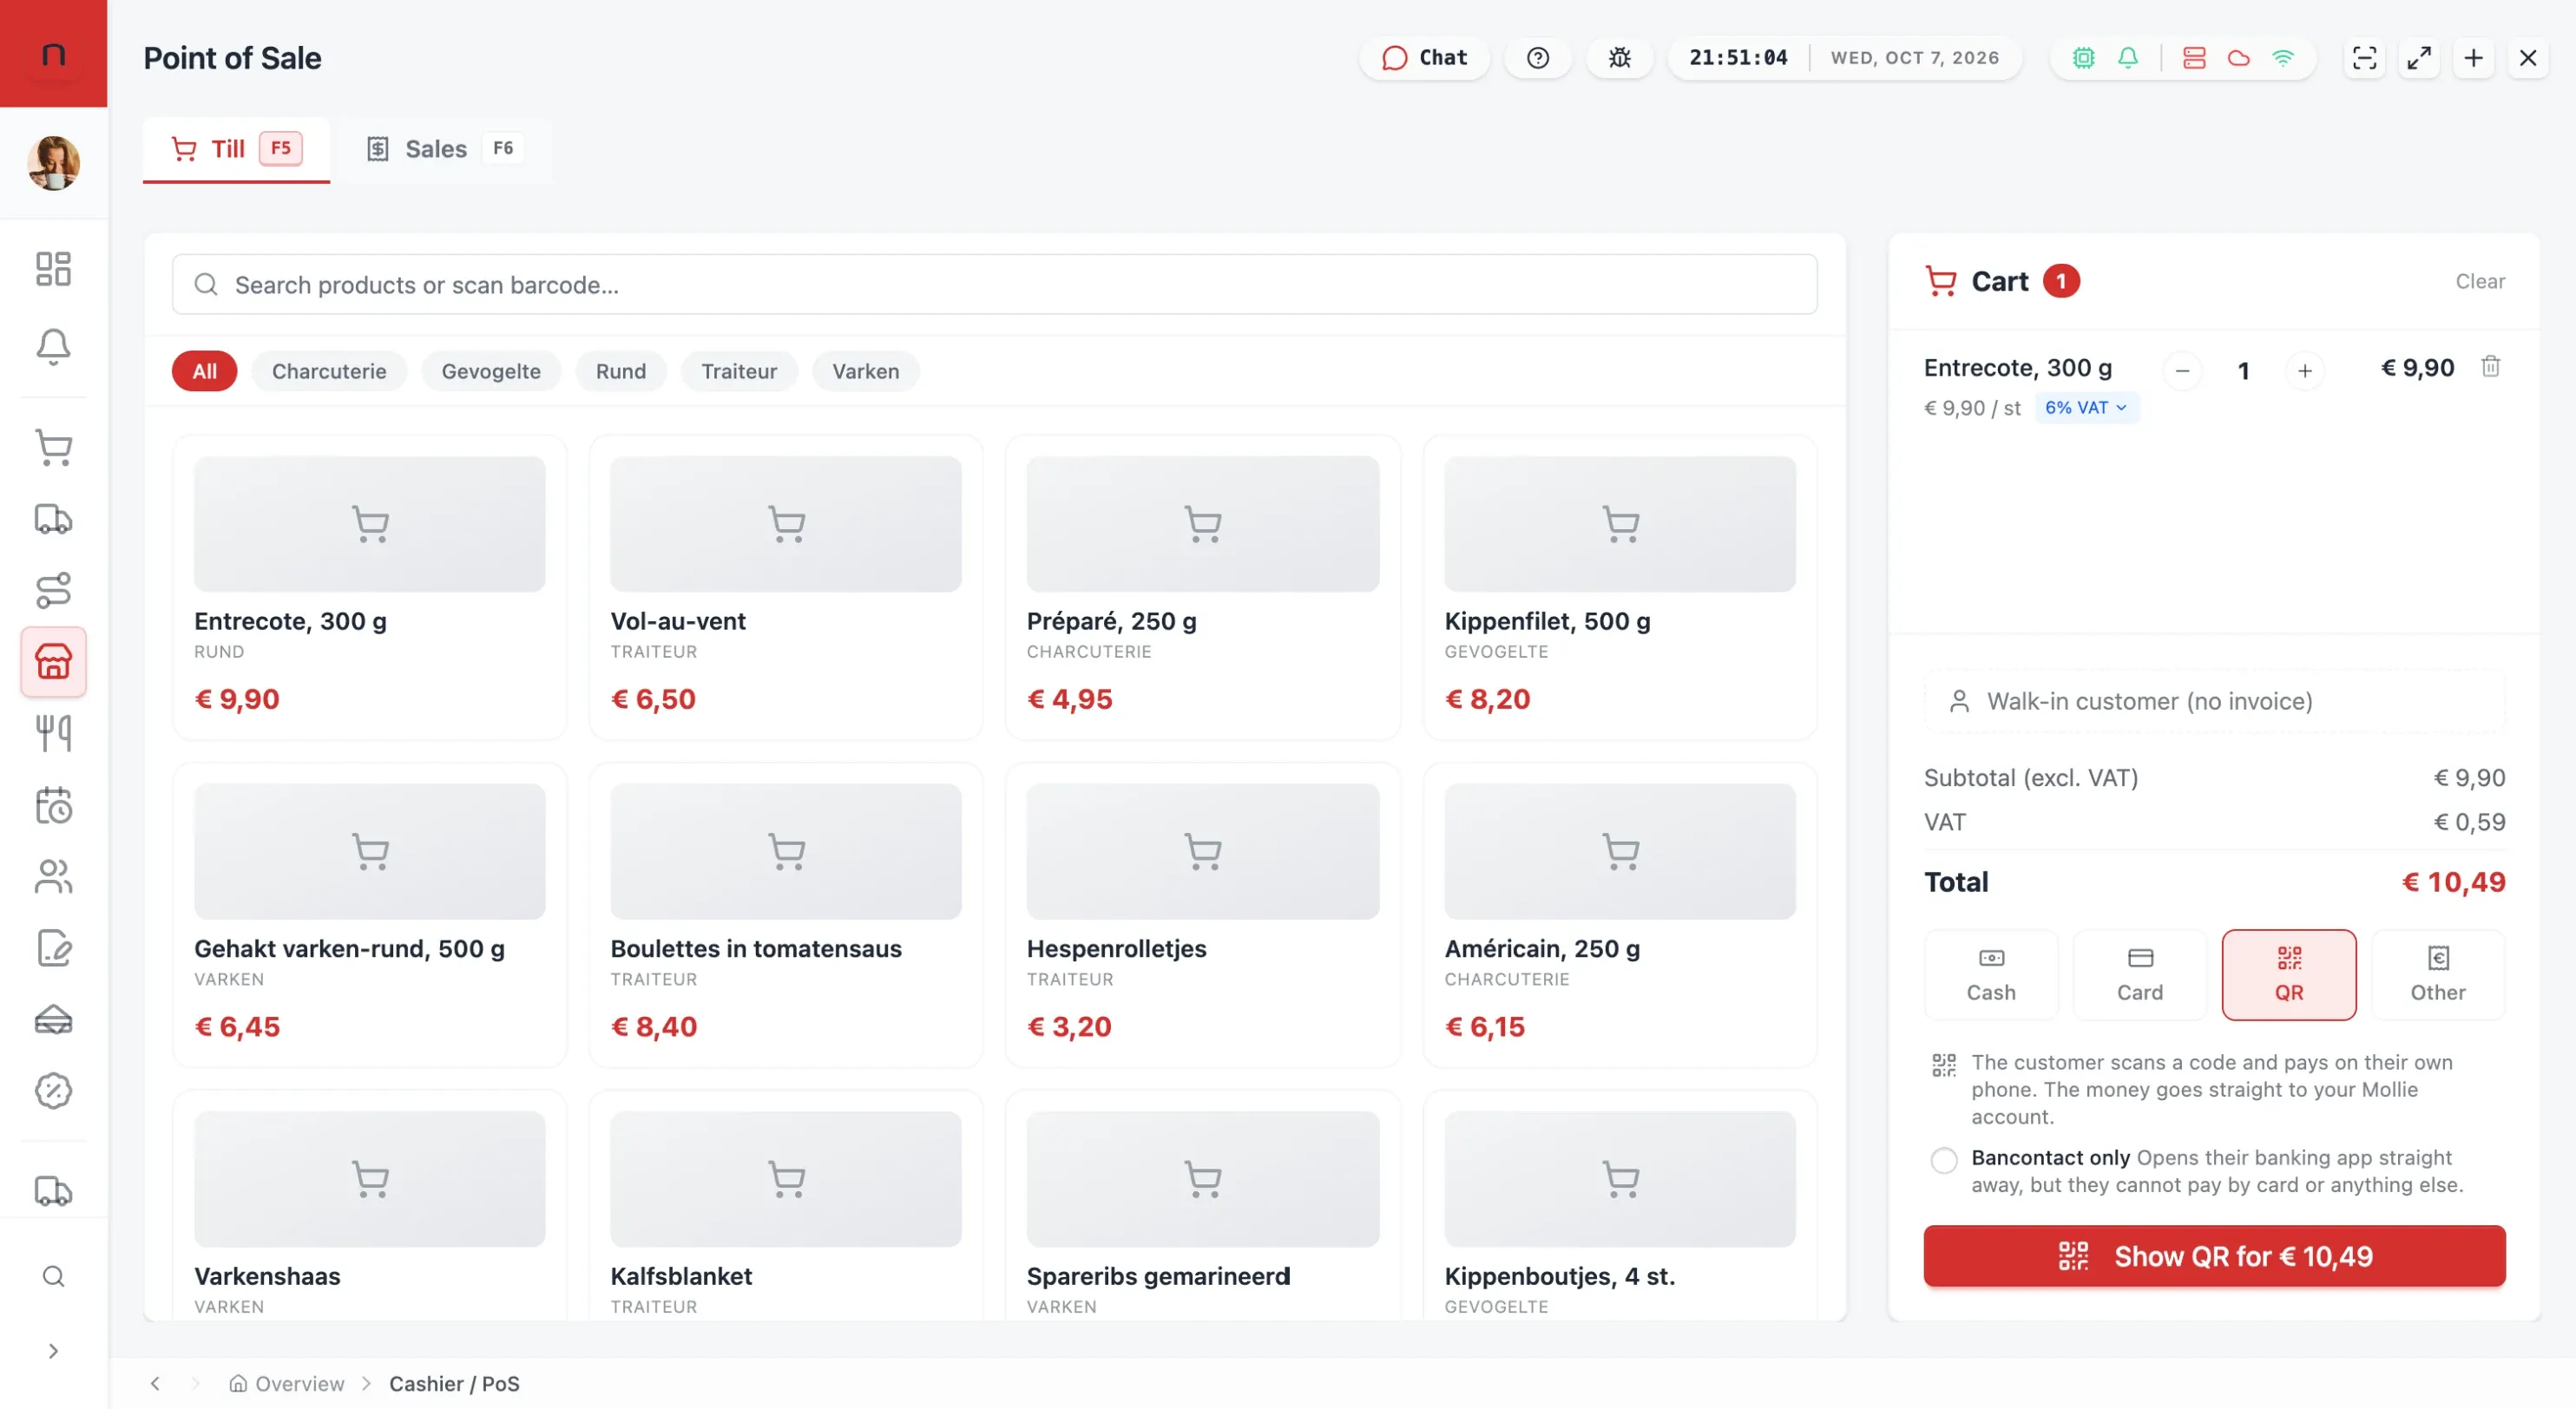Viewport: 2576px width, 1409px height.
Task: Open notifications bell in left sidebar
Action: [53, 347]
